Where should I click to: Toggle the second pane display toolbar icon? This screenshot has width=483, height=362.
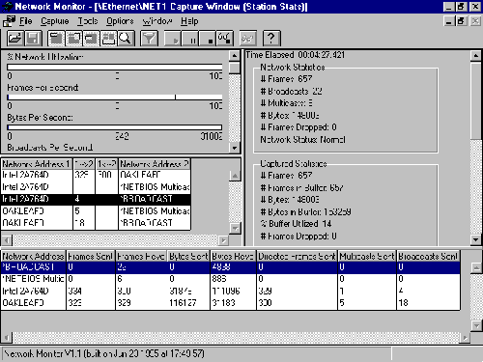point(73,39)
